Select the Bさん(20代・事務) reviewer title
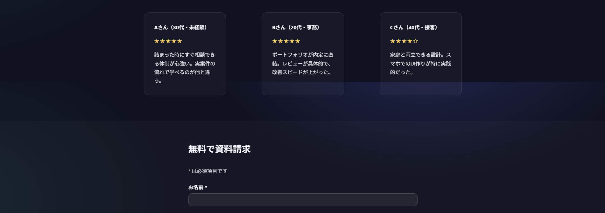This screenshot has height=213, width=605. pyautogui.click(x=296, y=28)
